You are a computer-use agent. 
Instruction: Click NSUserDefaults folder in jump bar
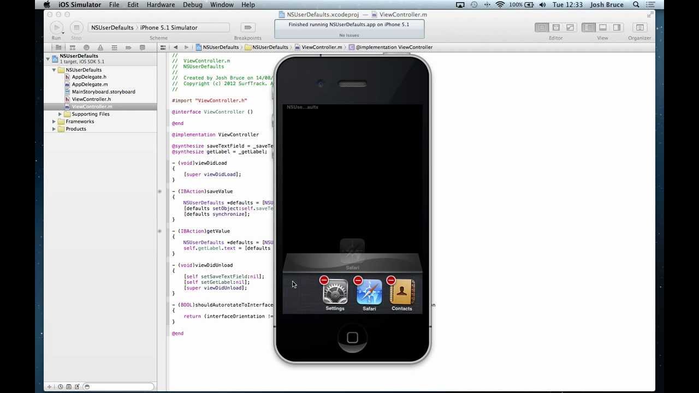pyautogui.click(x=266, y=47)
